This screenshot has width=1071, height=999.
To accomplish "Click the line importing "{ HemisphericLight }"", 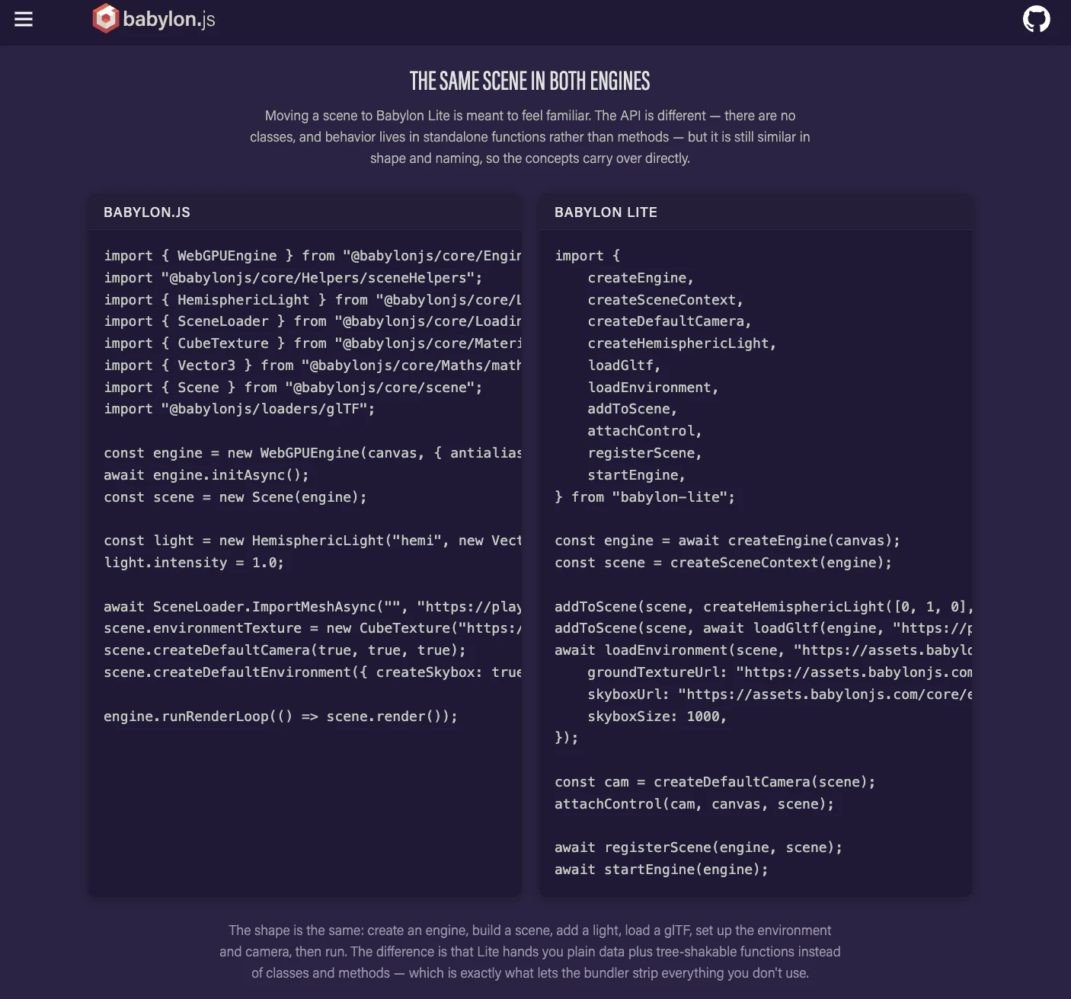I will click(x=312, y=300).
